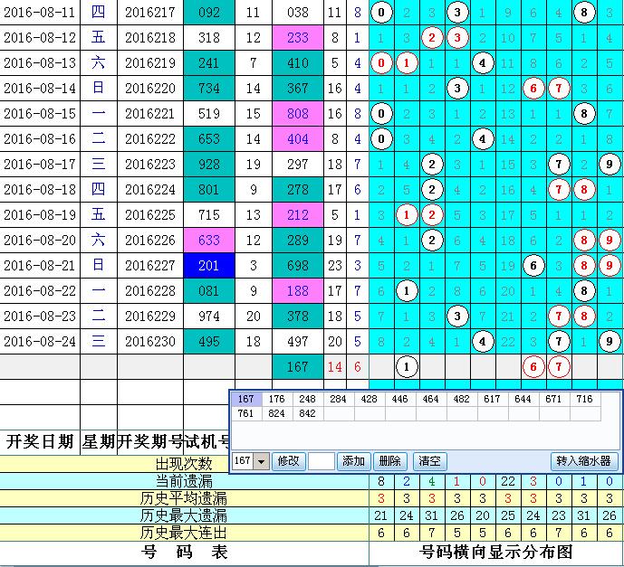The width and height of the screenshot is (624, 567).
Task: Click period number 2016217
Action: (150, 13)
